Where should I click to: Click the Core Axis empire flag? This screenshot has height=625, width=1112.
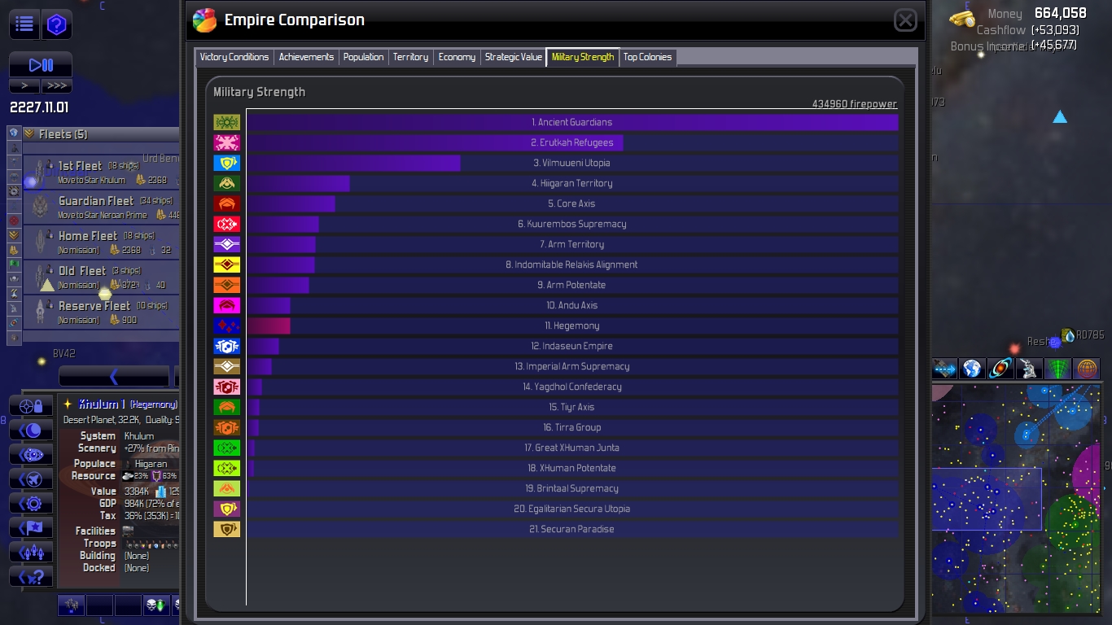[x=227, y=203]
